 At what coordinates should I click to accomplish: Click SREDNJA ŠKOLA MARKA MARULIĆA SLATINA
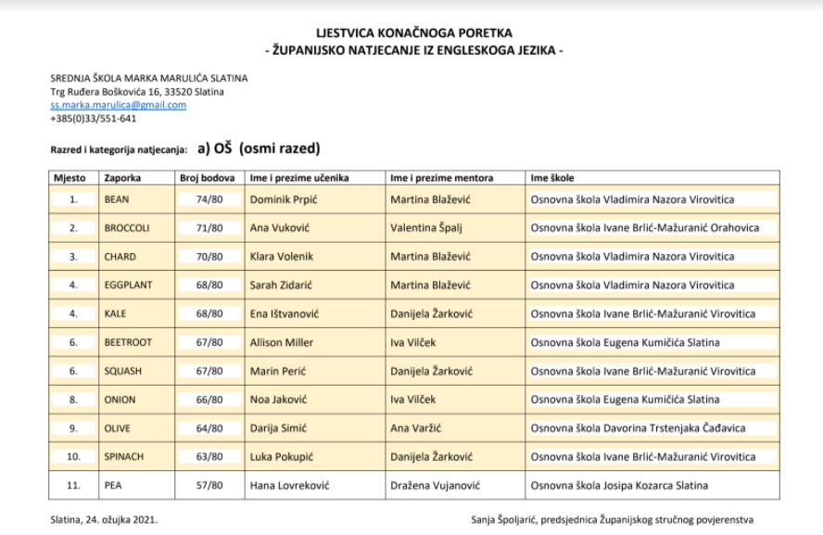point(149,78)
